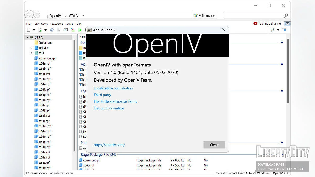Screen dimensions: 315x177
Task: Select x64e.rpf in the tree
Action: coord(45,84)
